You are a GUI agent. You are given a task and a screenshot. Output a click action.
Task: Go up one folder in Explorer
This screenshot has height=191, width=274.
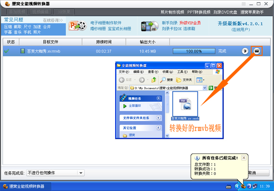click(154, 80)
